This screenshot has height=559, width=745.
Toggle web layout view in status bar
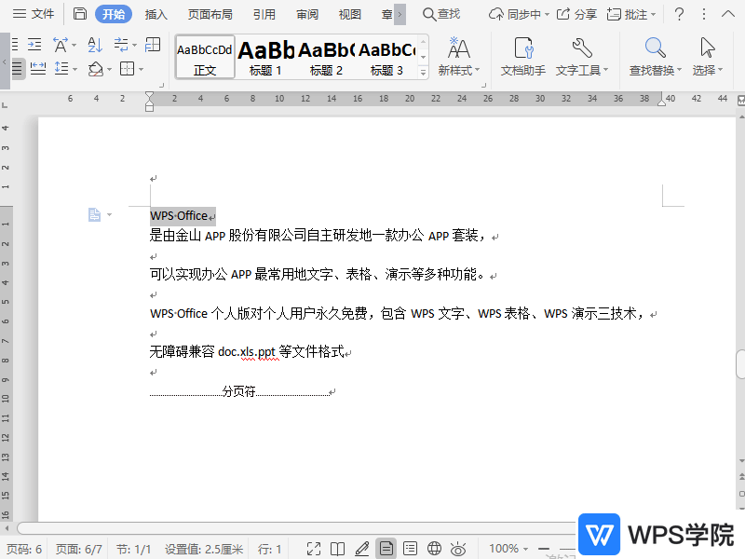pos(433,548)
